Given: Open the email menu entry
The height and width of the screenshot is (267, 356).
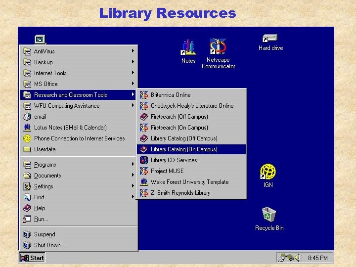Looking at the screenshot, I should [x=79, y=117].
